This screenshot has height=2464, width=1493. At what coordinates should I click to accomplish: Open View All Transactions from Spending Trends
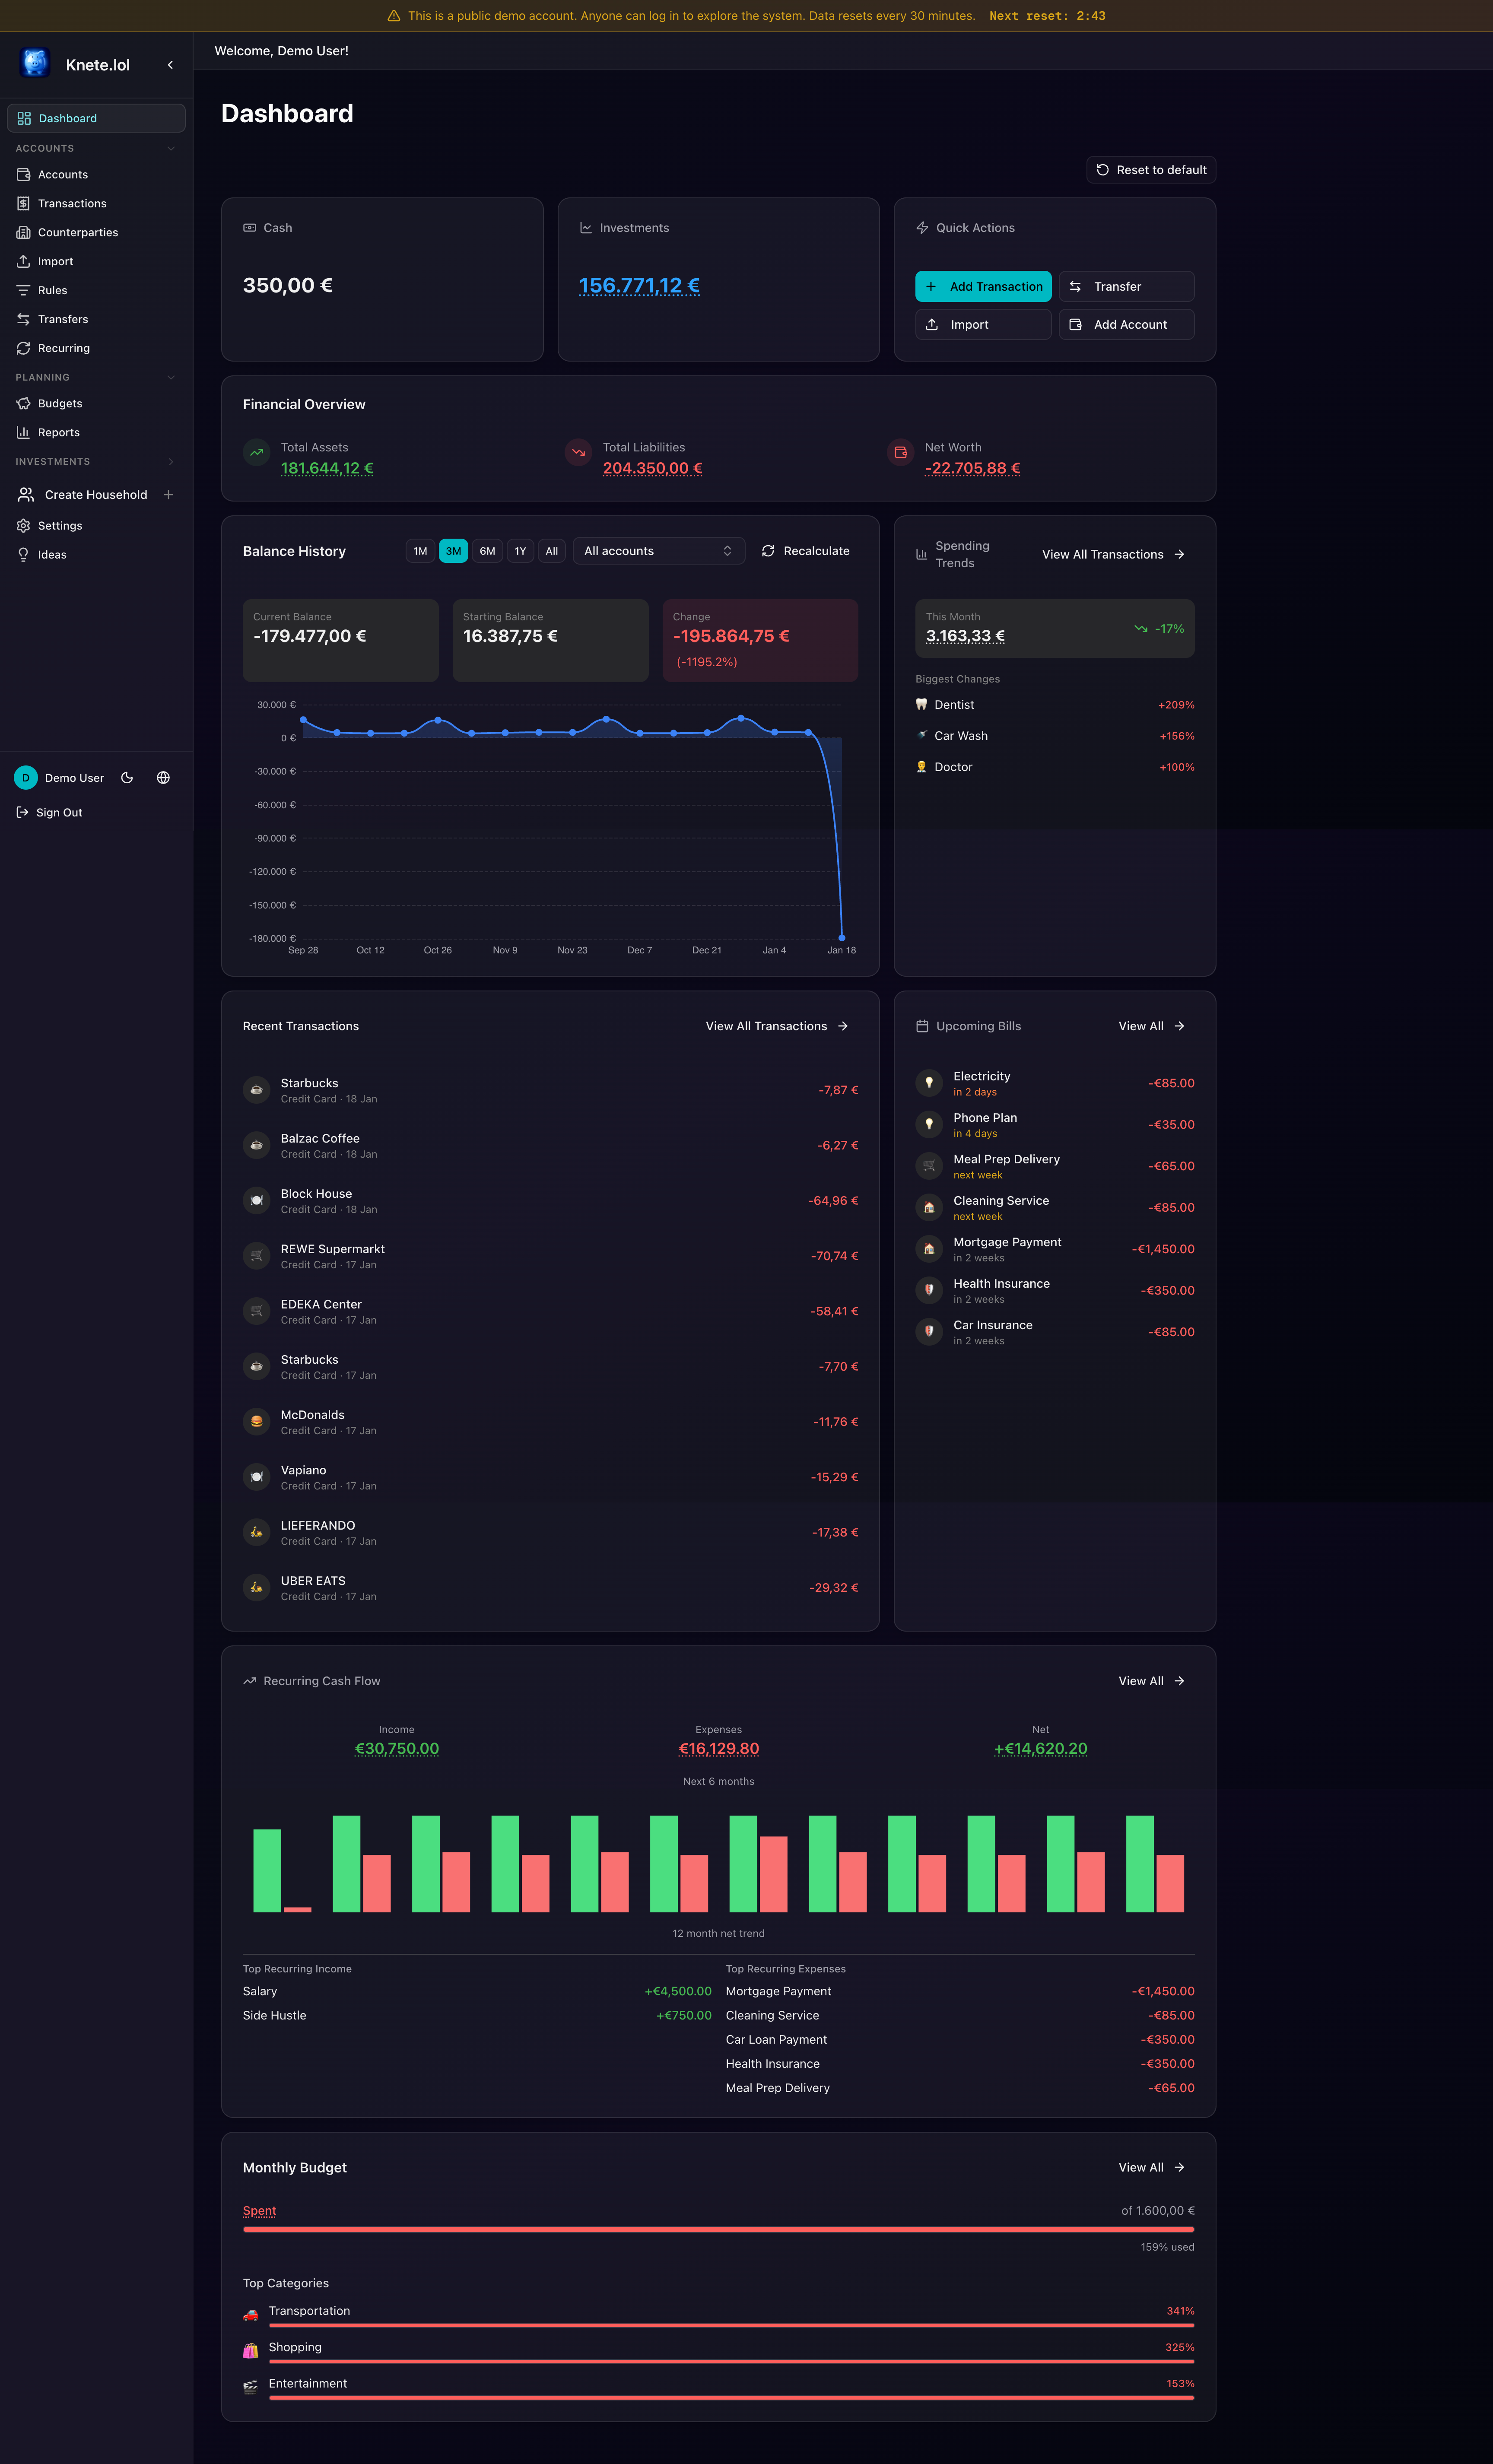pos(1113,554)
